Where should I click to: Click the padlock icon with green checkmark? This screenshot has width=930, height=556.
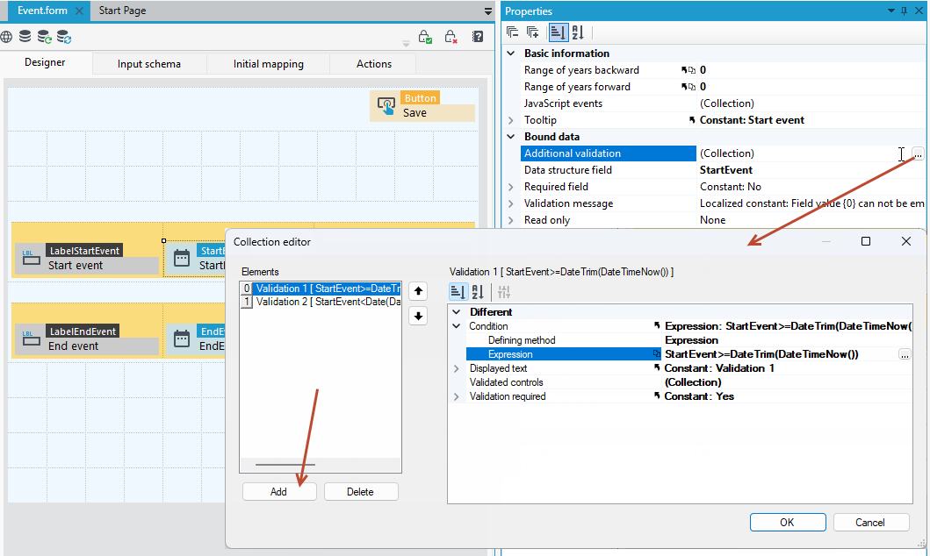tap(425, 38)
